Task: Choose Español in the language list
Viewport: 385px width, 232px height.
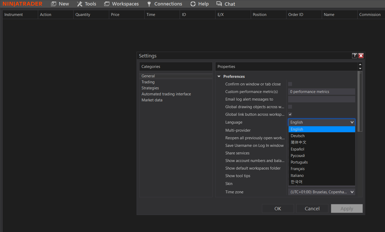Action: 297,149
